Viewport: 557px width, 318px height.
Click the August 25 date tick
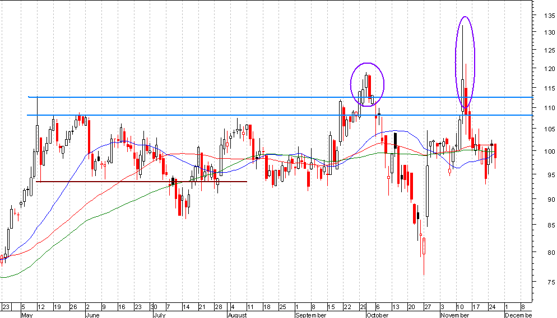[283, 307]
